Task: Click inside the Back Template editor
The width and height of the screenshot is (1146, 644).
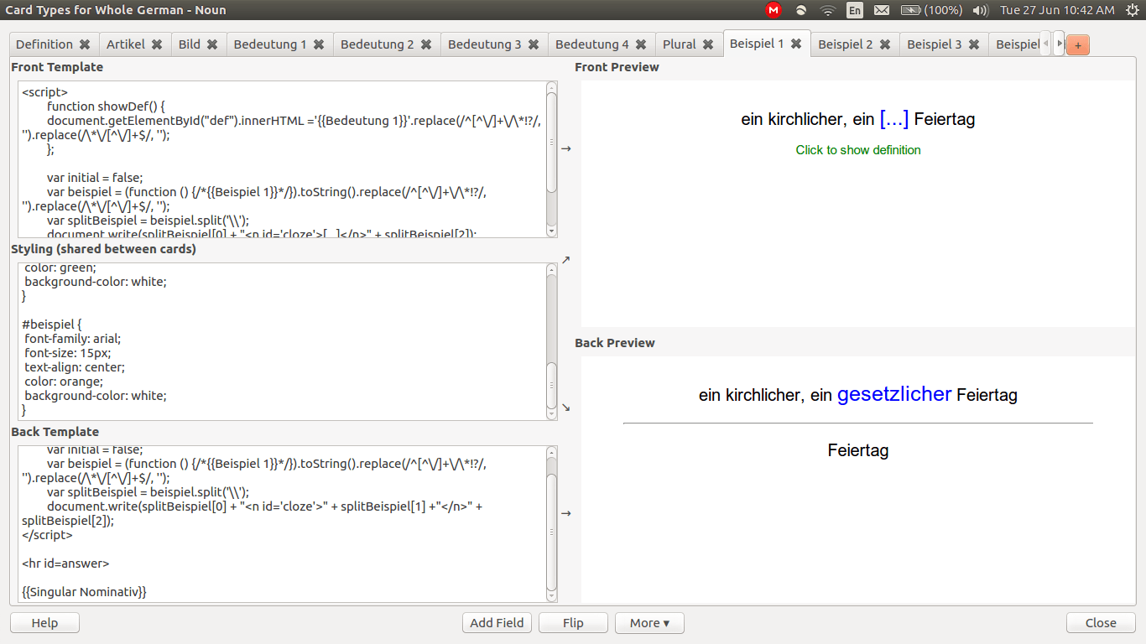Action: pos(282,524)
